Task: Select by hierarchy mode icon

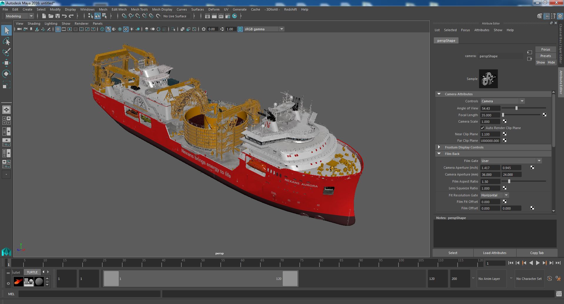Action: point(91,16)
